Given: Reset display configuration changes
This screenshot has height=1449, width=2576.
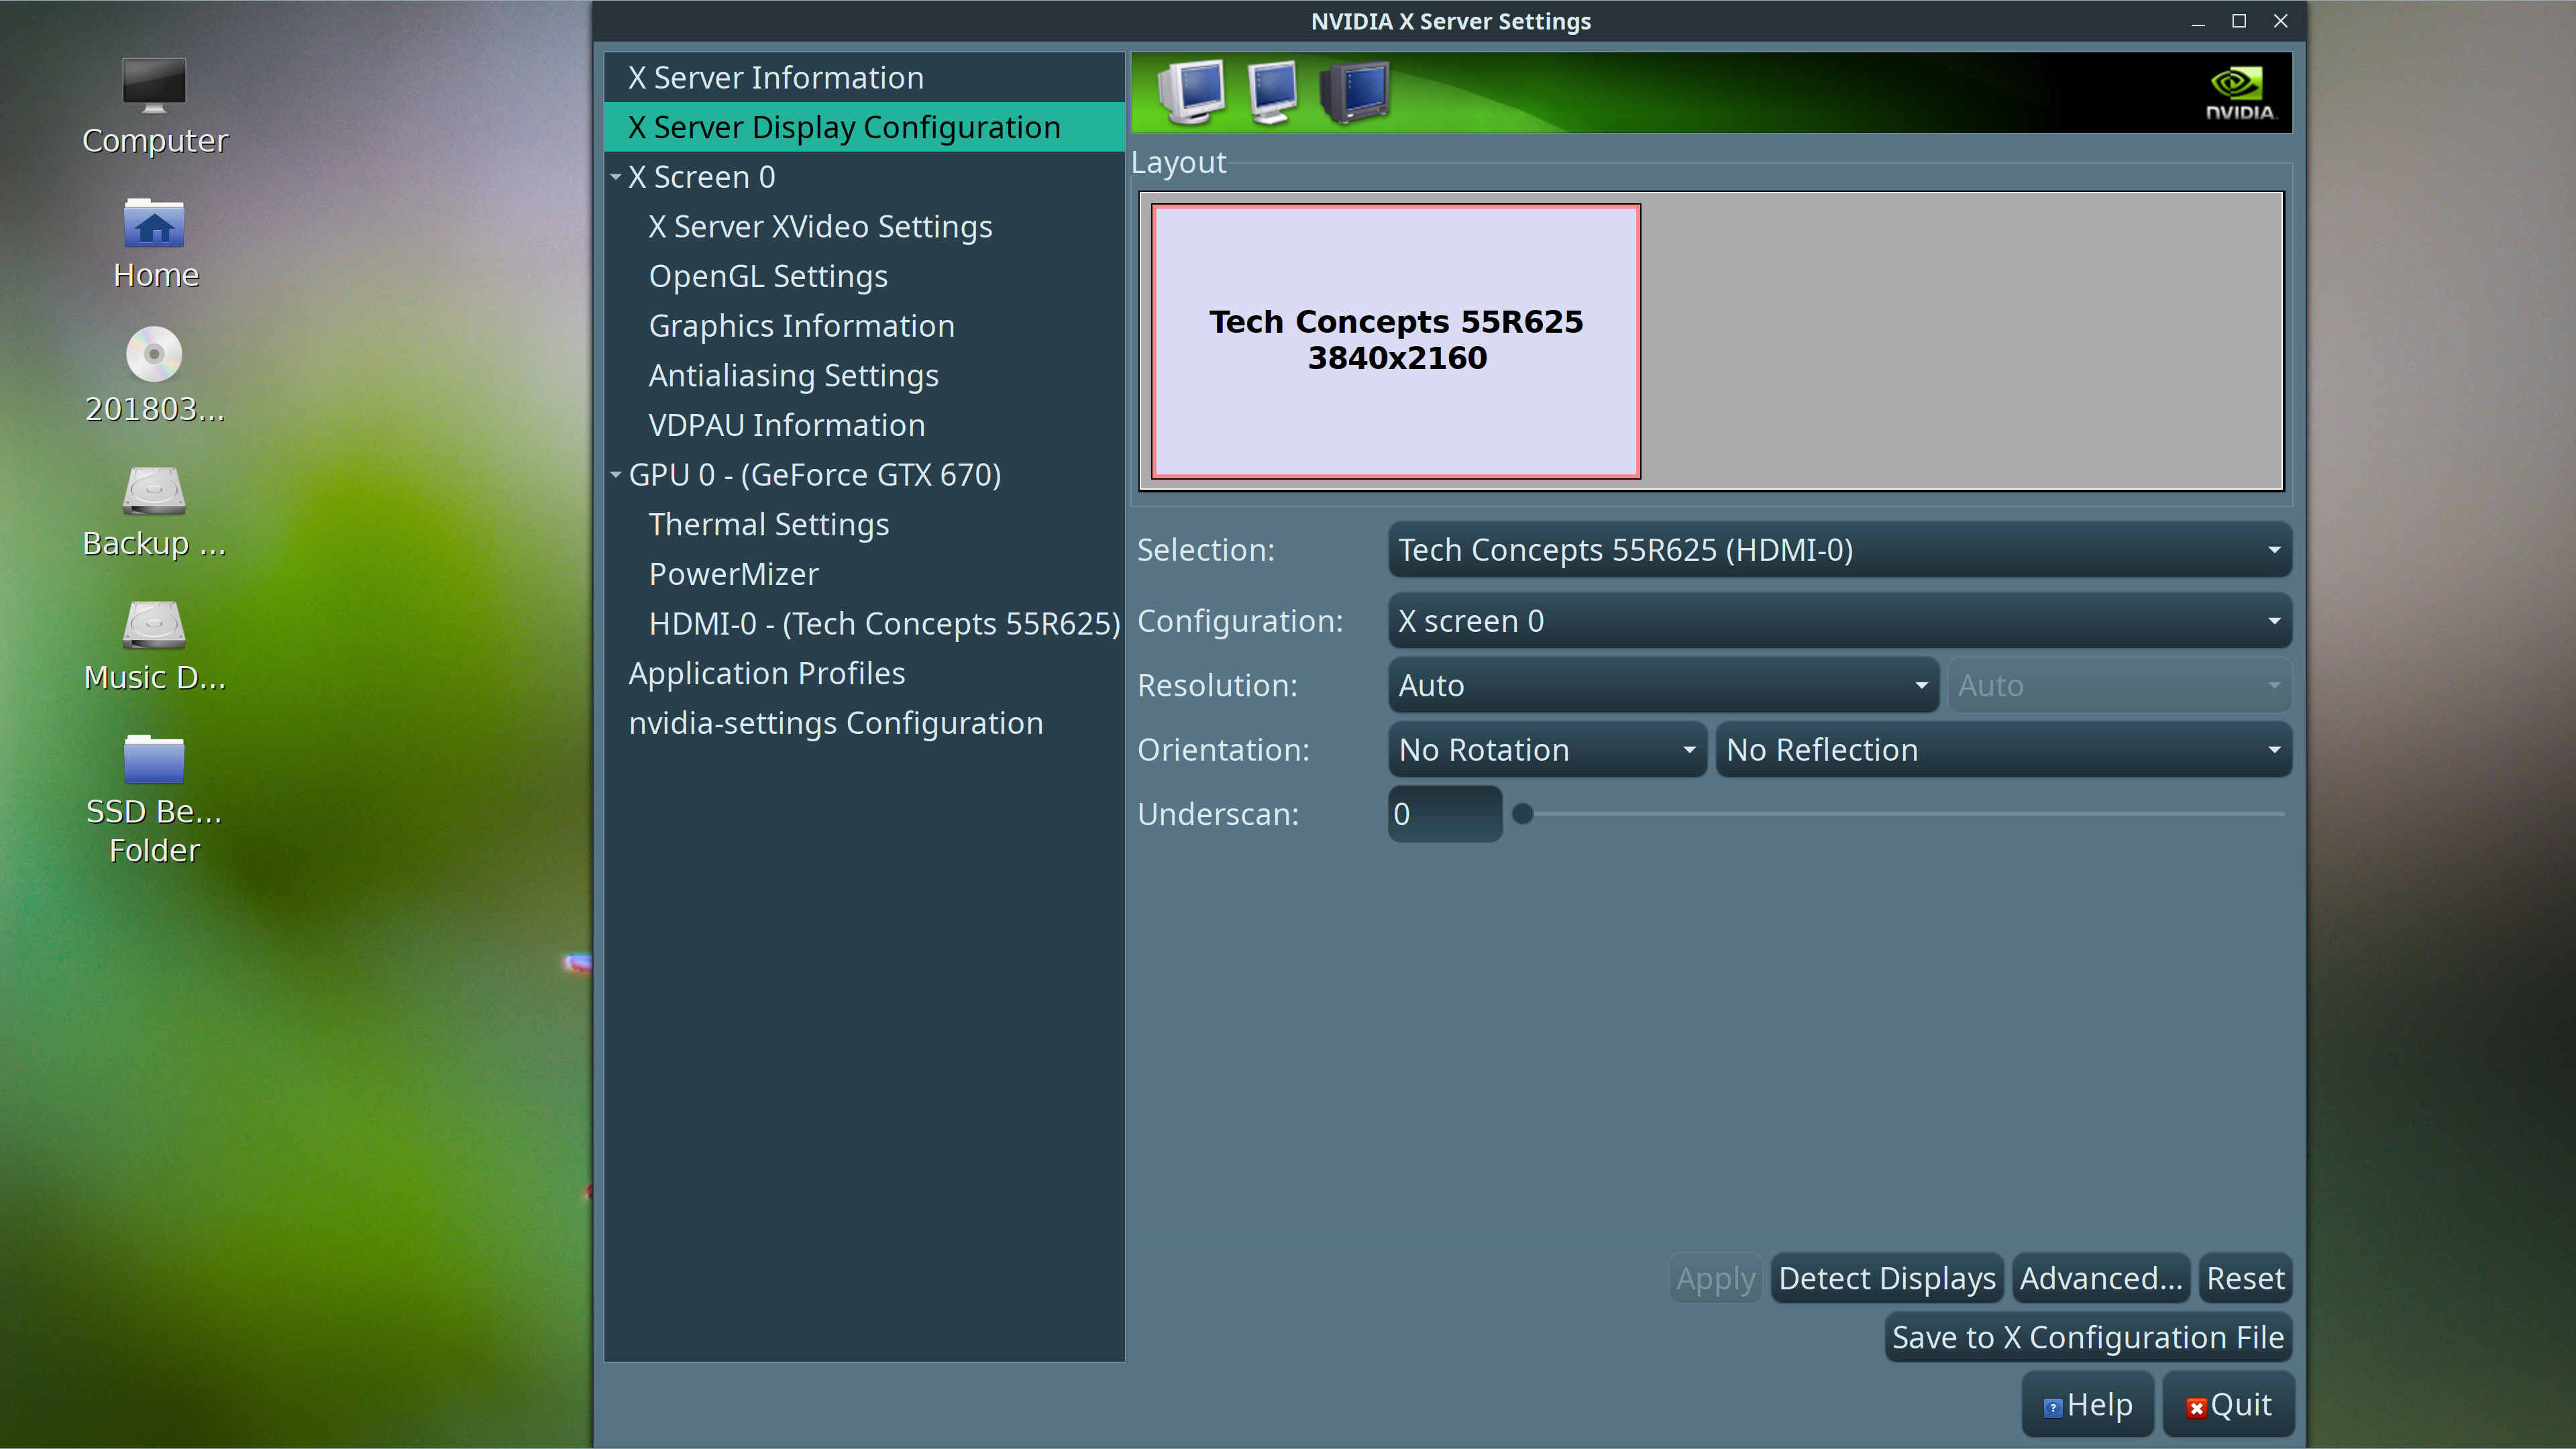Looking at the screenshot, I should point(2245,1278).
